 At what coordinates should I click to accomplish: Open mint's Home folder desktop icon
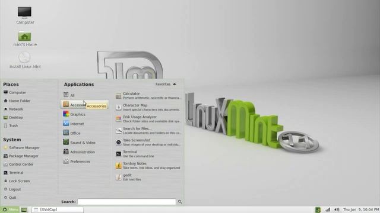(x=25, y=38)
